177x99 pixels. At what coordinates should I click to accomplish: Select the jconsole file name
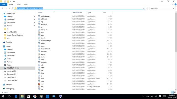[x=44, y=62]
